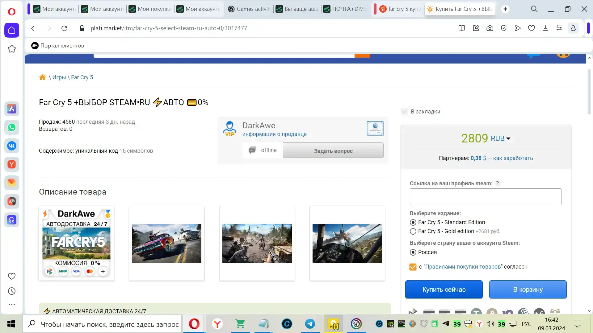This screenshot has width=593, height=333.
Task: Open the downloads panel
Action: point(545,28)
